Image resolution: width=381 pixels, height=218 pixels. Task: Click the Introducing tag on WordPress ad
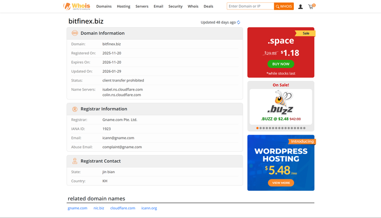pos(302,141)
